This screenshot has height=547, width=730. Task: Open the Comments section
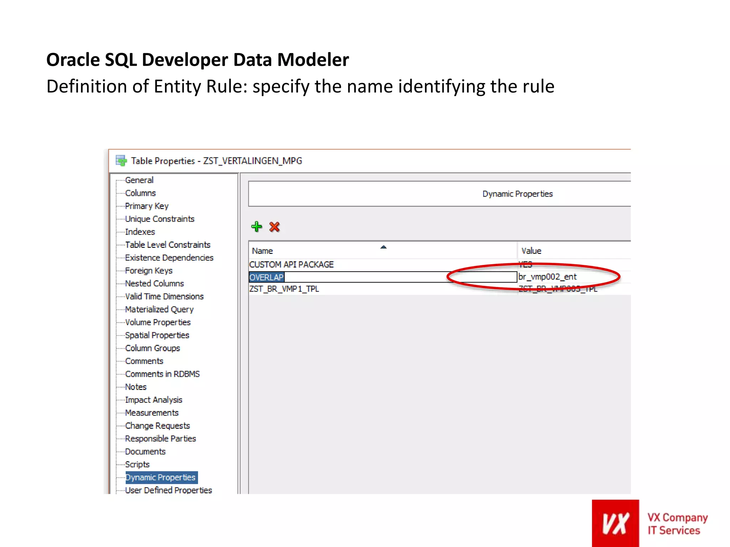tap(144, 361)
